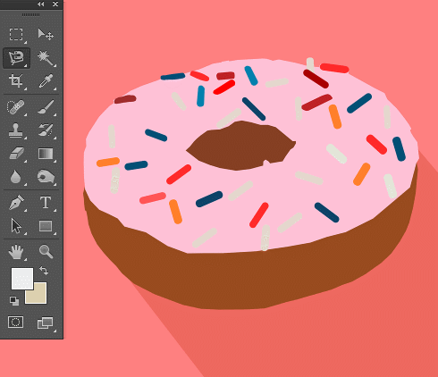The height and width of the screenshot is (377, 438).
Task: Select the Rectangular Marquee tool
Action: click(x=16, y=35)
